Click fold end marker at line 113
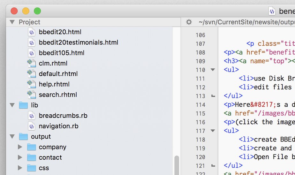This screenshot has height=175, width=295. [x=213, y=96]
